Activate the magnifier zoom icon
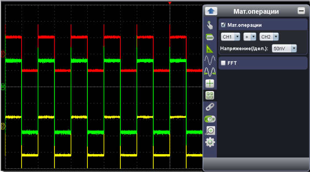 click(210, 130)
